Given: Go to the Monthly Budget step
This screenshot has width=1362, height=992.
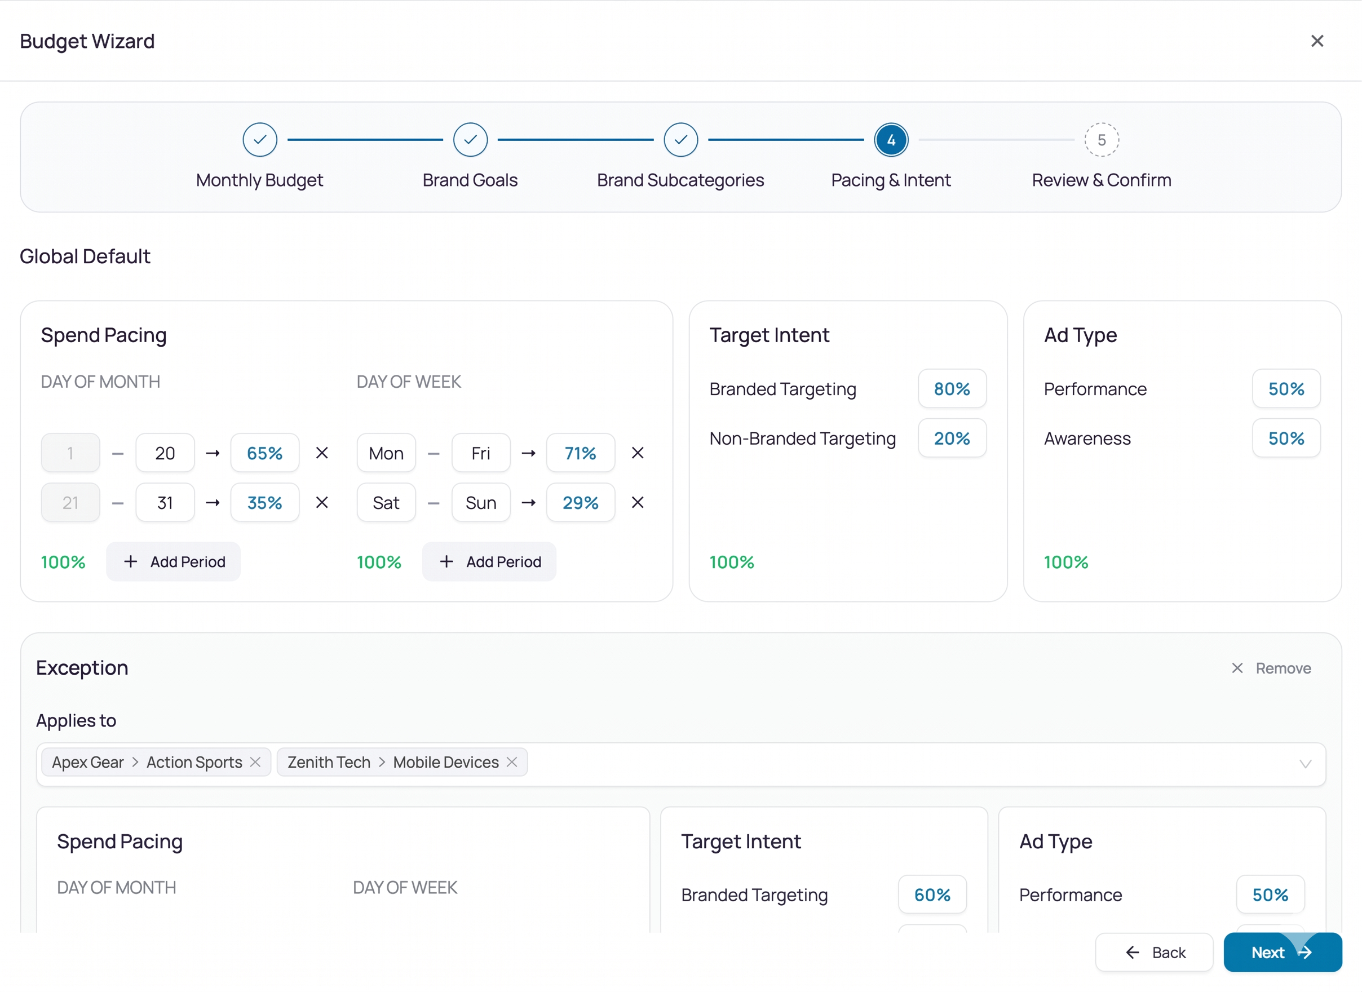Looking at the screenshot, I should (x=259, y=140).
